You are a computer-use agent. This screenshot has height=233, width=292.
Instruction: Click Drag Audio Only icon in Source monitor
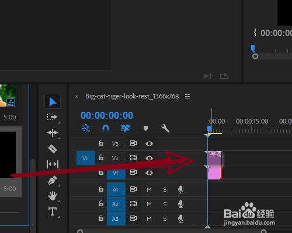(208, 76)
